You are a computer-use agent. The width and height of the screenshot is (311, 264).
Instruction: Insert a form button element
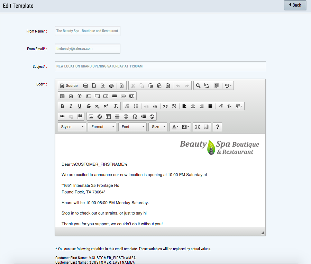pyautogui.click(x=115, y=96)
